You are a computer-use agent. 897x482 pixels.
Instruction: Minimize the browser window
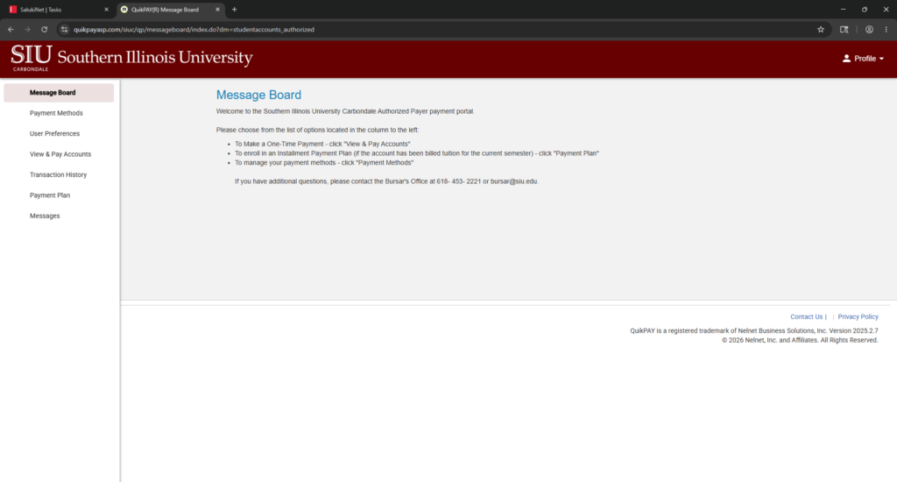coord(843,9)
